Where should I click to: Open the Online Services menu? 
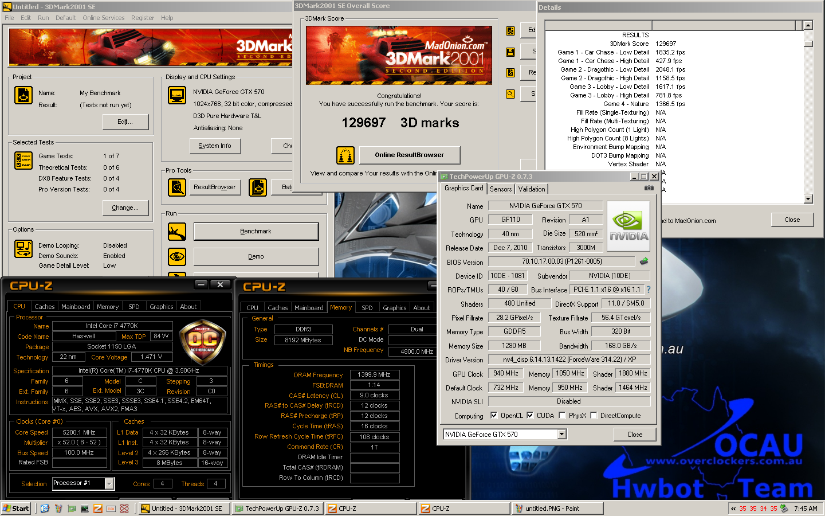coord(103,18)
